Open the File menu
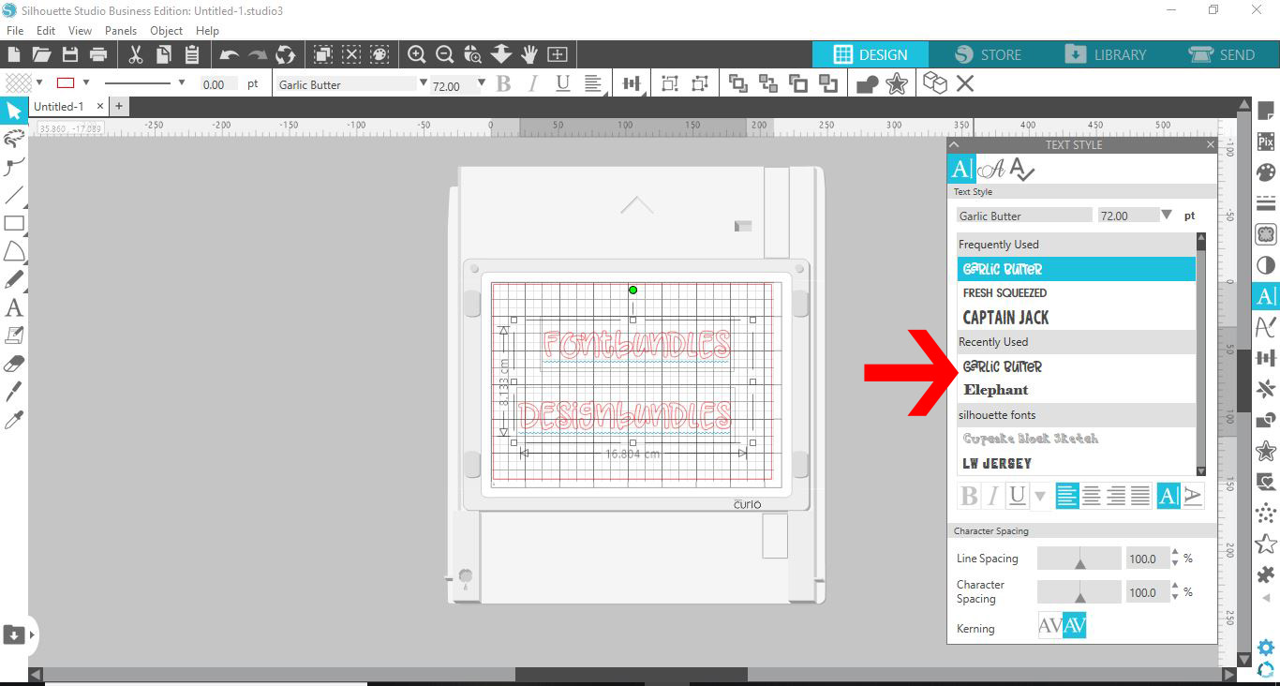 click(14, 31)
